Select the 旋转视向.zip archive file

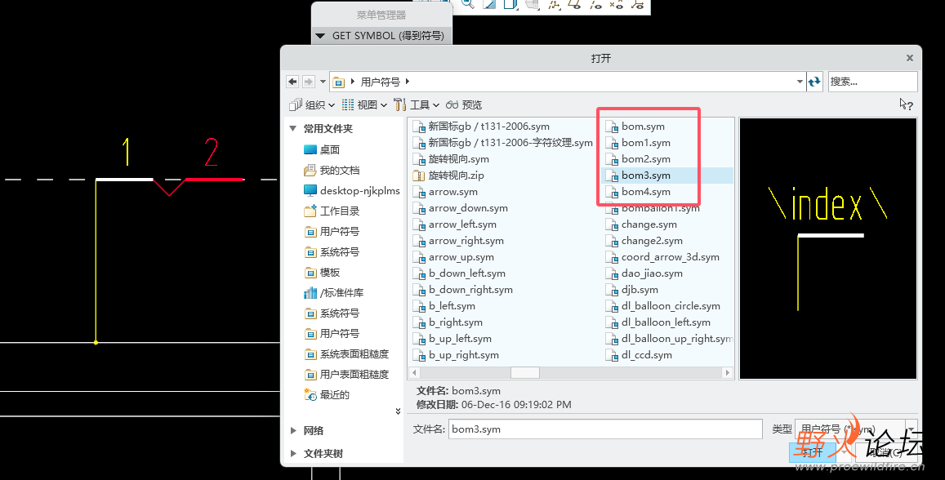448,176
